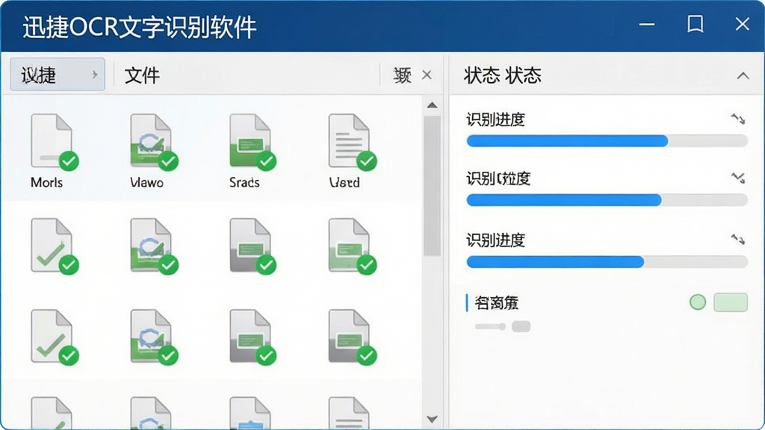Maximize the 迅捷OCR window
The width and height of the screenshot is (765, 430).
coord(696,23)
